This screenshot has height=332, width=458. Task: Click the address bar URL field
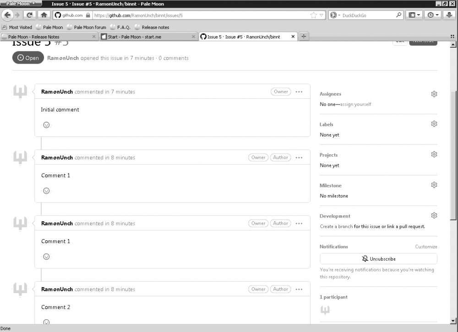click(x=202, y=15)
